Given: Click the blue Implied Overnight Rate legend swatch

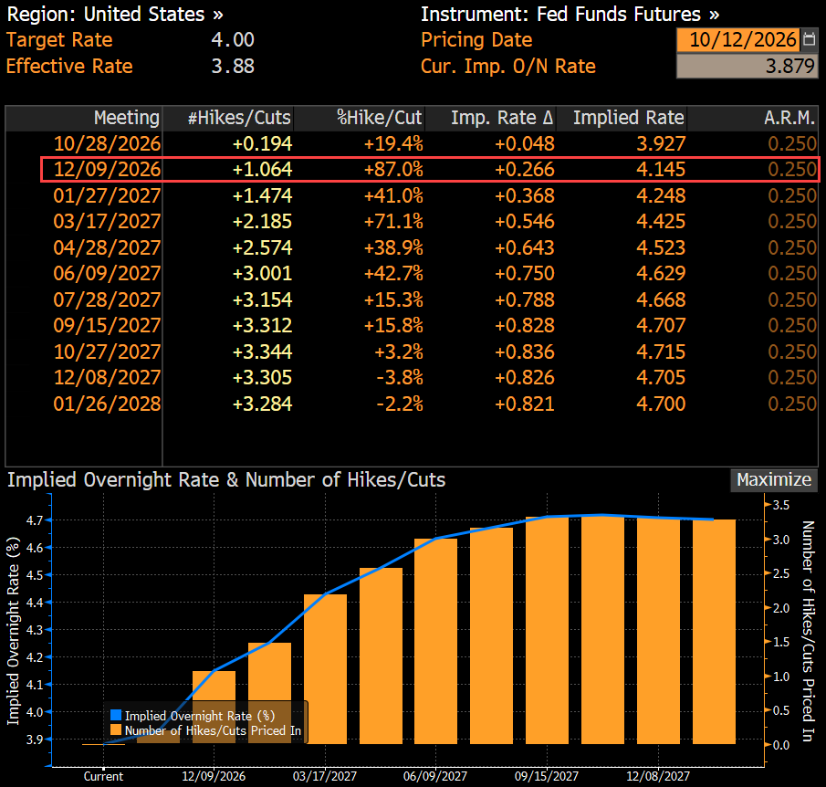Looking at the screenshot, I should click(116, 715).
